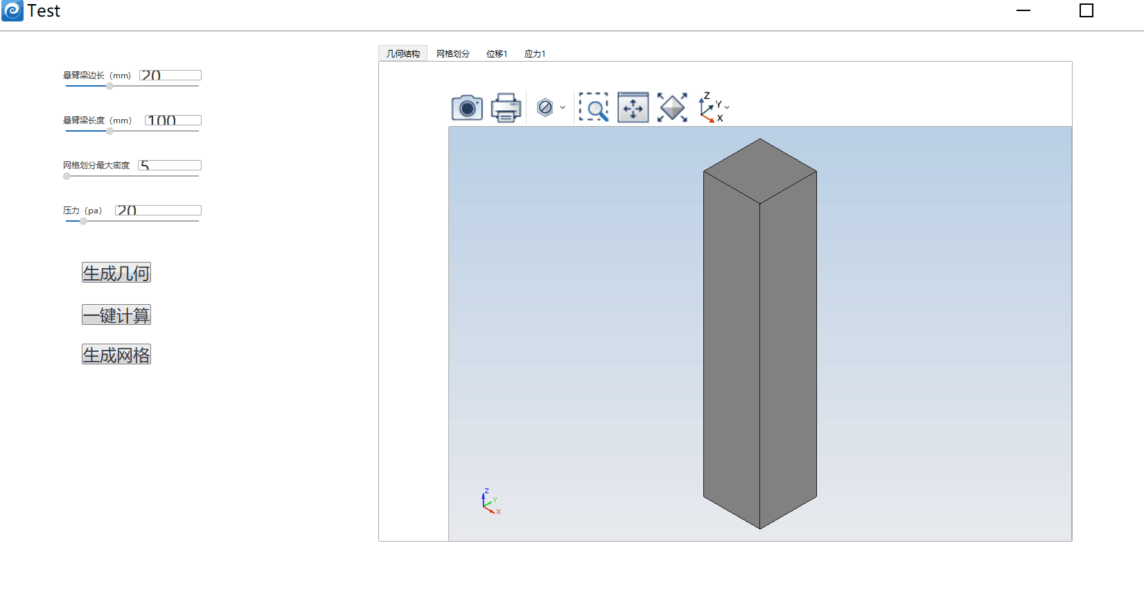Screen dimensions: 1144x593
Task: Click the camera snapshot icon
Action: coord(467,108)
